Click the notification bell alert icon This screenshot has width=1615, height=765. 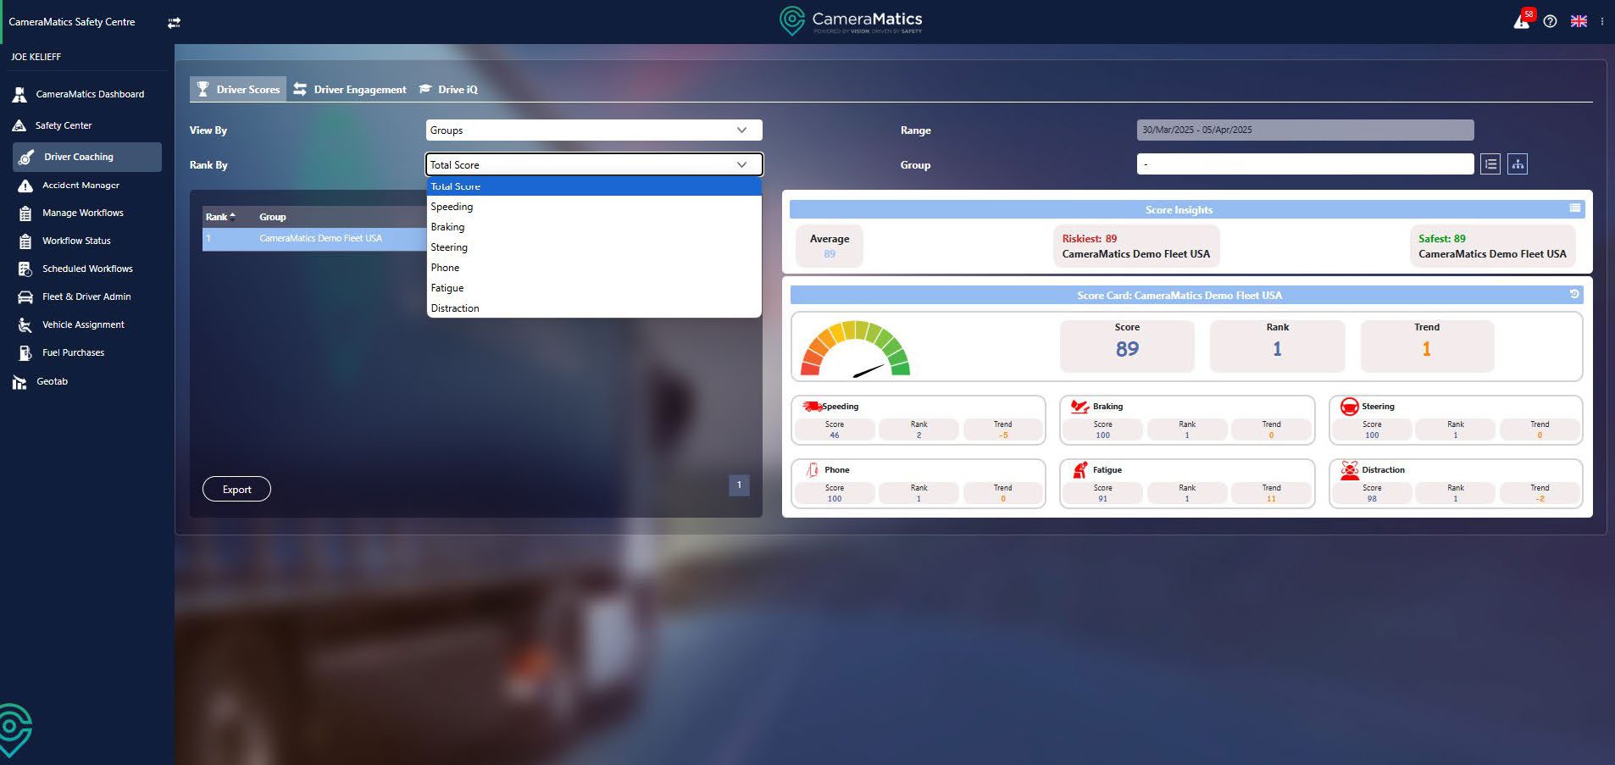(1522, 21)
